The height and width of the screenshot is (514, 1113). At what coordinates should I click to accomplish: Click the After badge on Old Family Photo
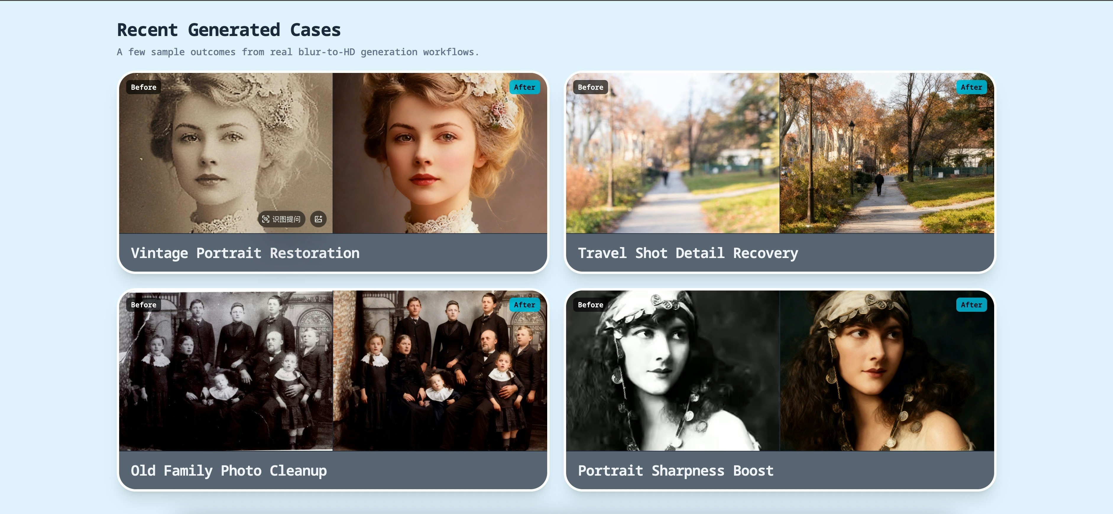[524, 305]
